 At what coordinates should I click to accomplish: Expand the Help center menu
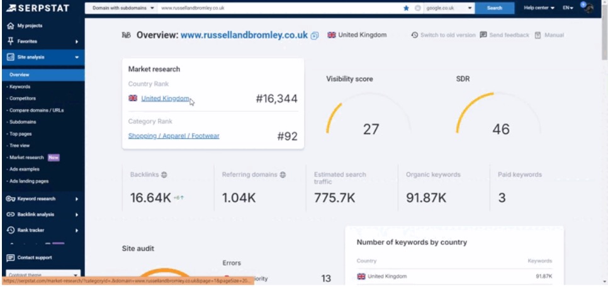coord(539,8)
